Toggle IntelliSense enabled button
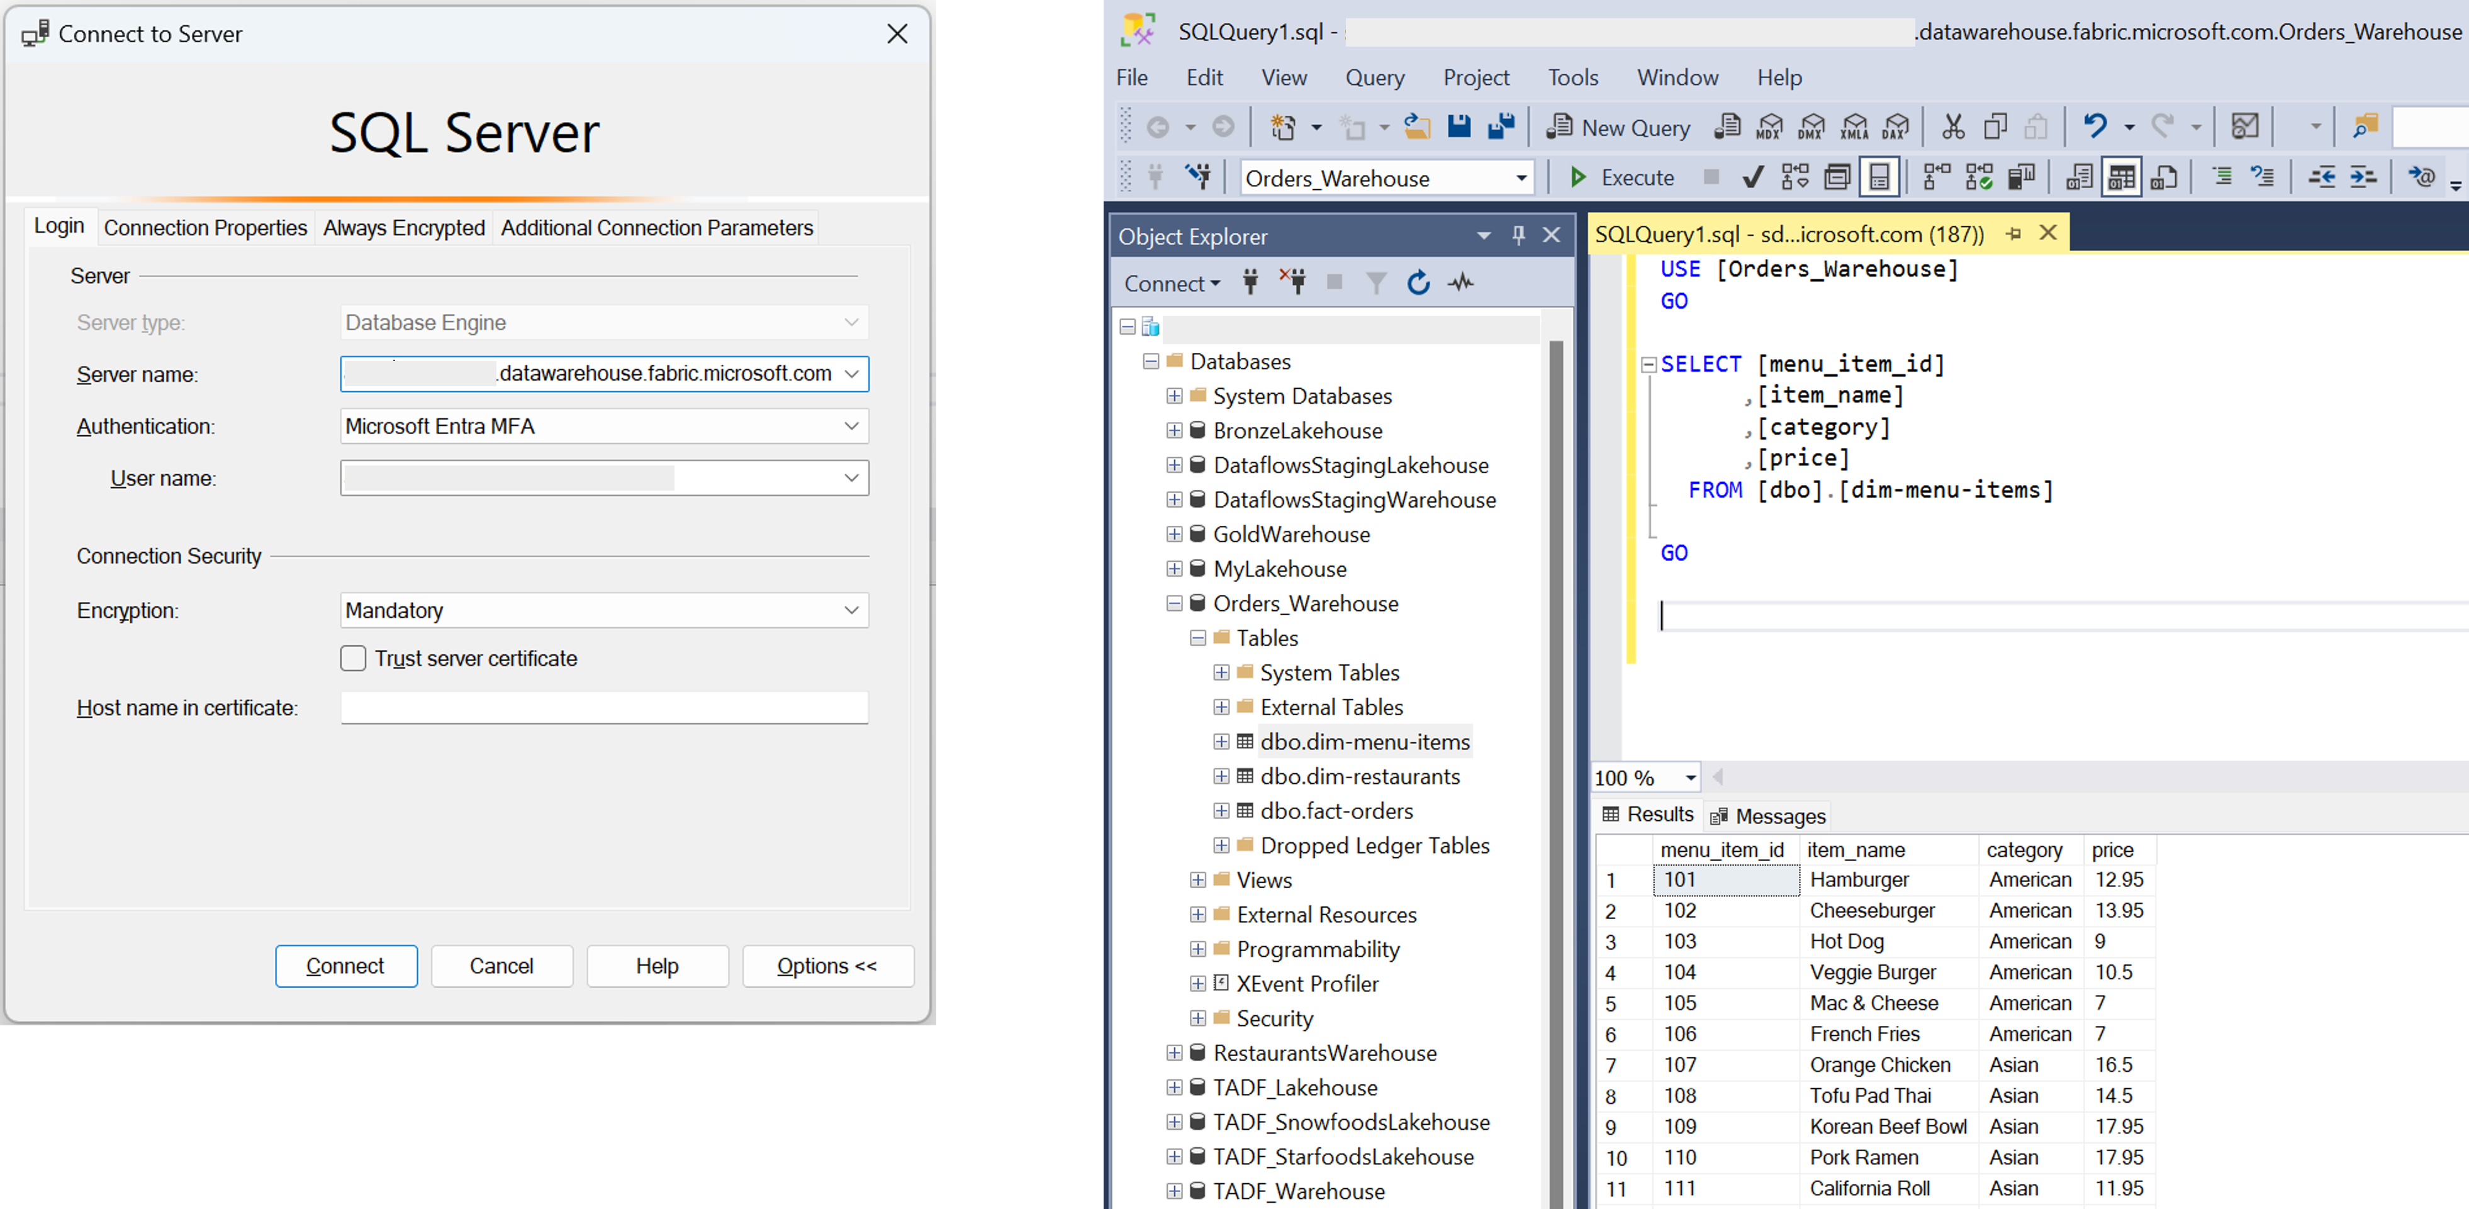 [x=1879, y=177]
